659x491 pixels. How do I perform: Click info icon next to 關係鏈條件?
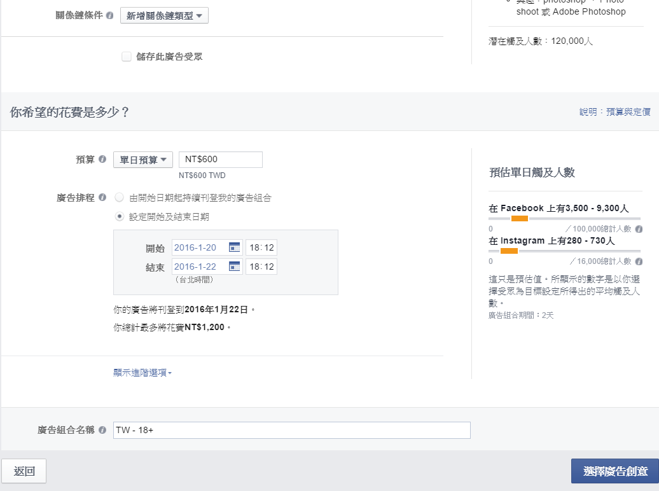[x=110, y=16]
